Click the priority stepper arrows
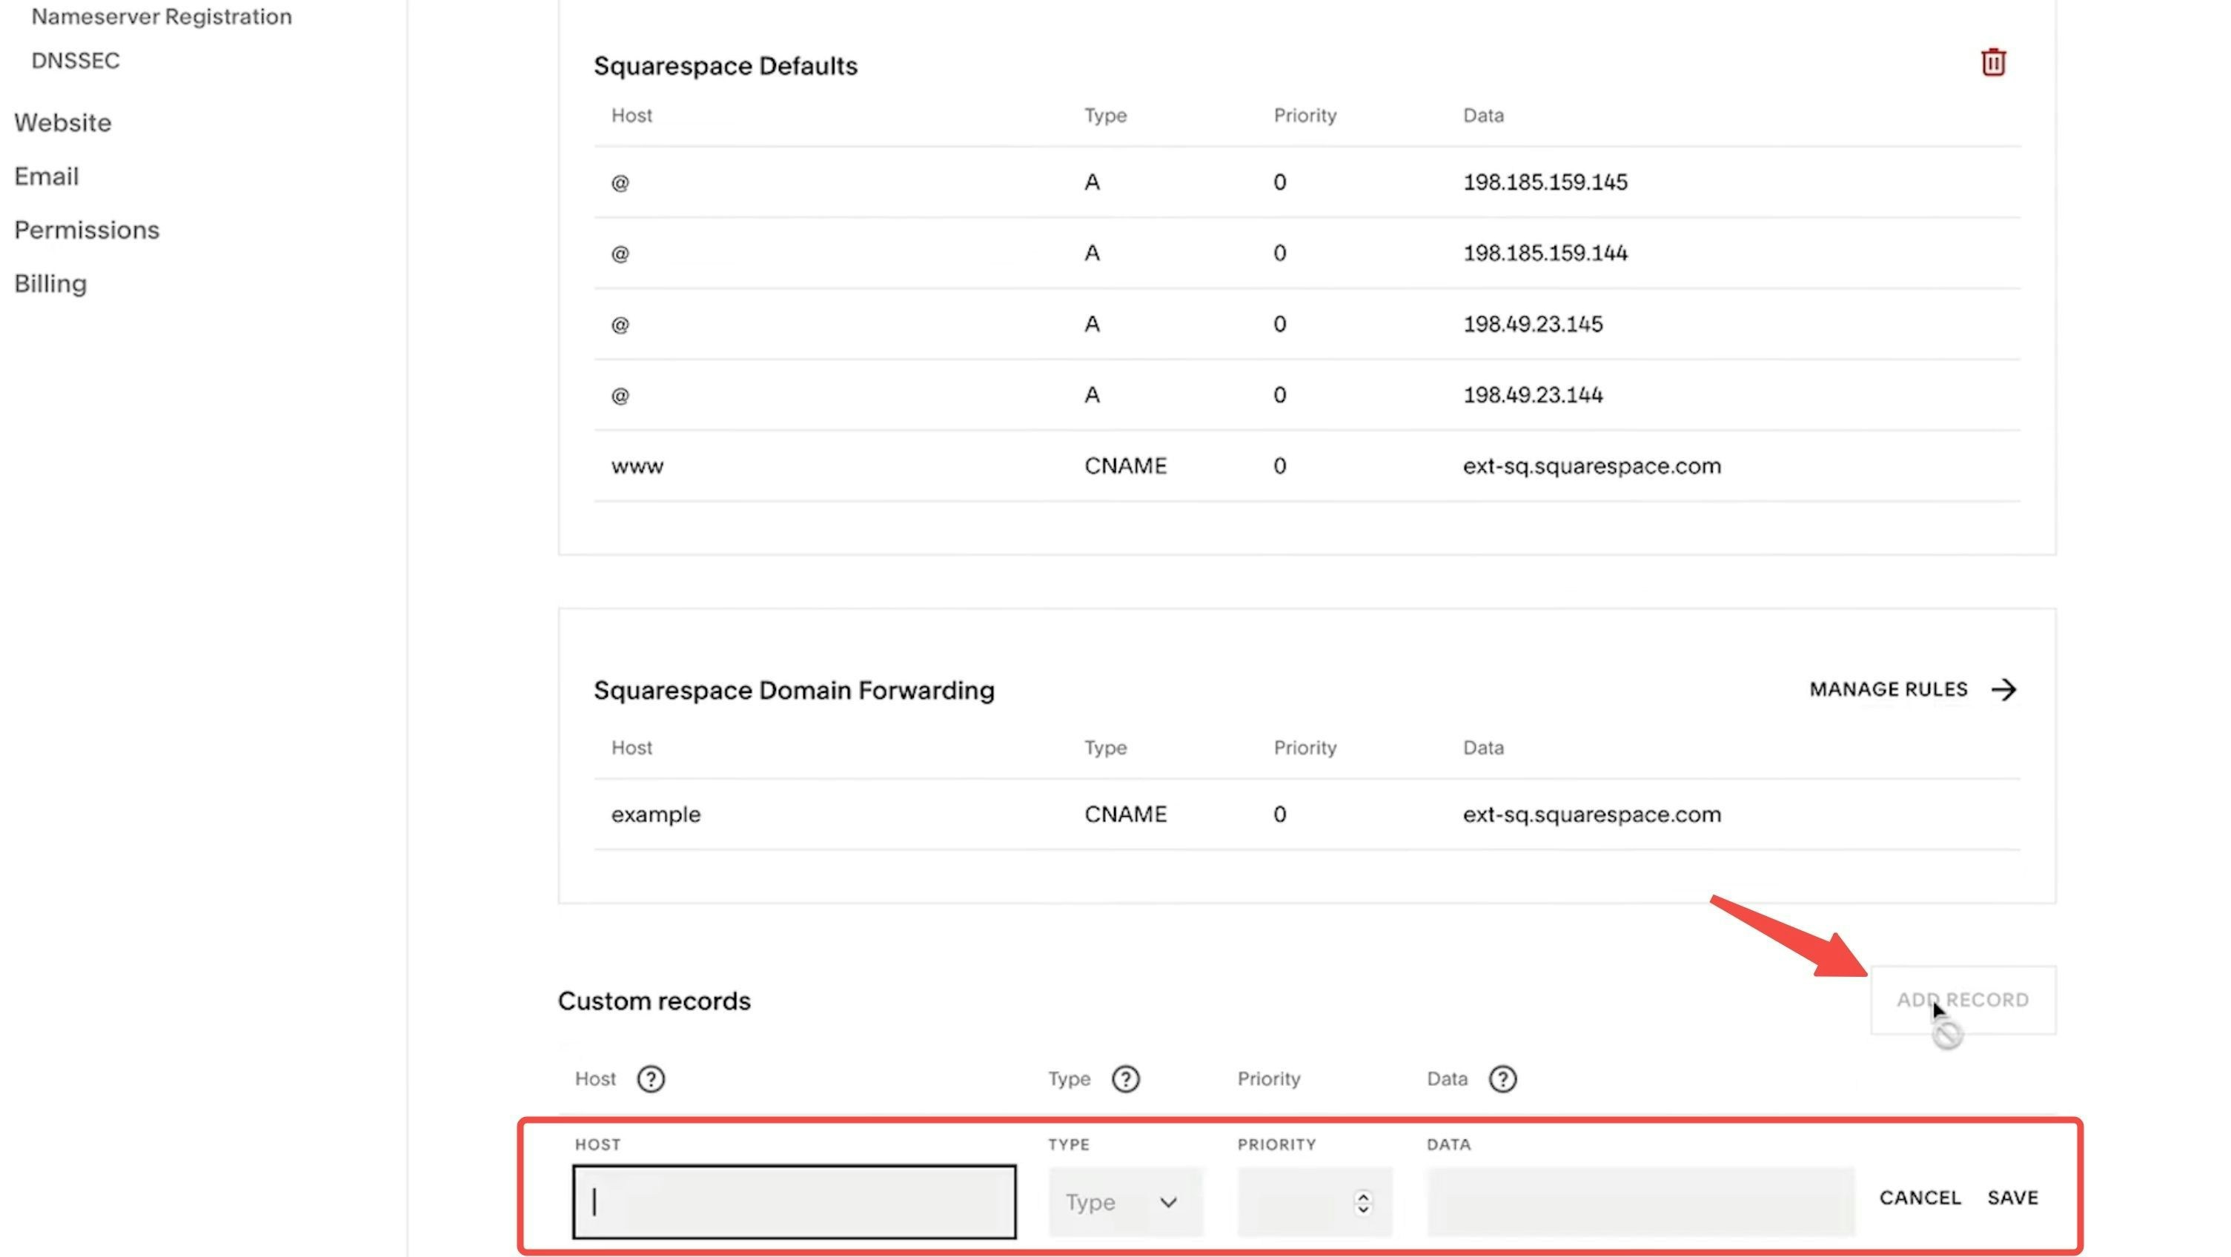2231x1257 pixels. (1362, 1202)
